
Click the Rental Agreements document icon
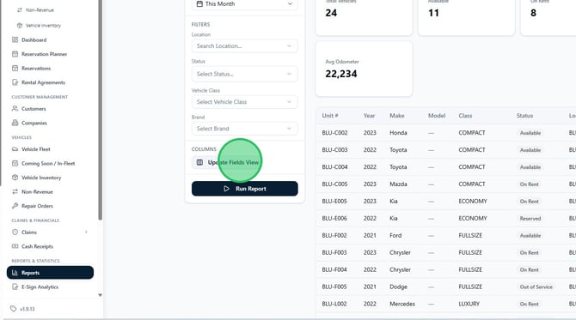[15, 82]
